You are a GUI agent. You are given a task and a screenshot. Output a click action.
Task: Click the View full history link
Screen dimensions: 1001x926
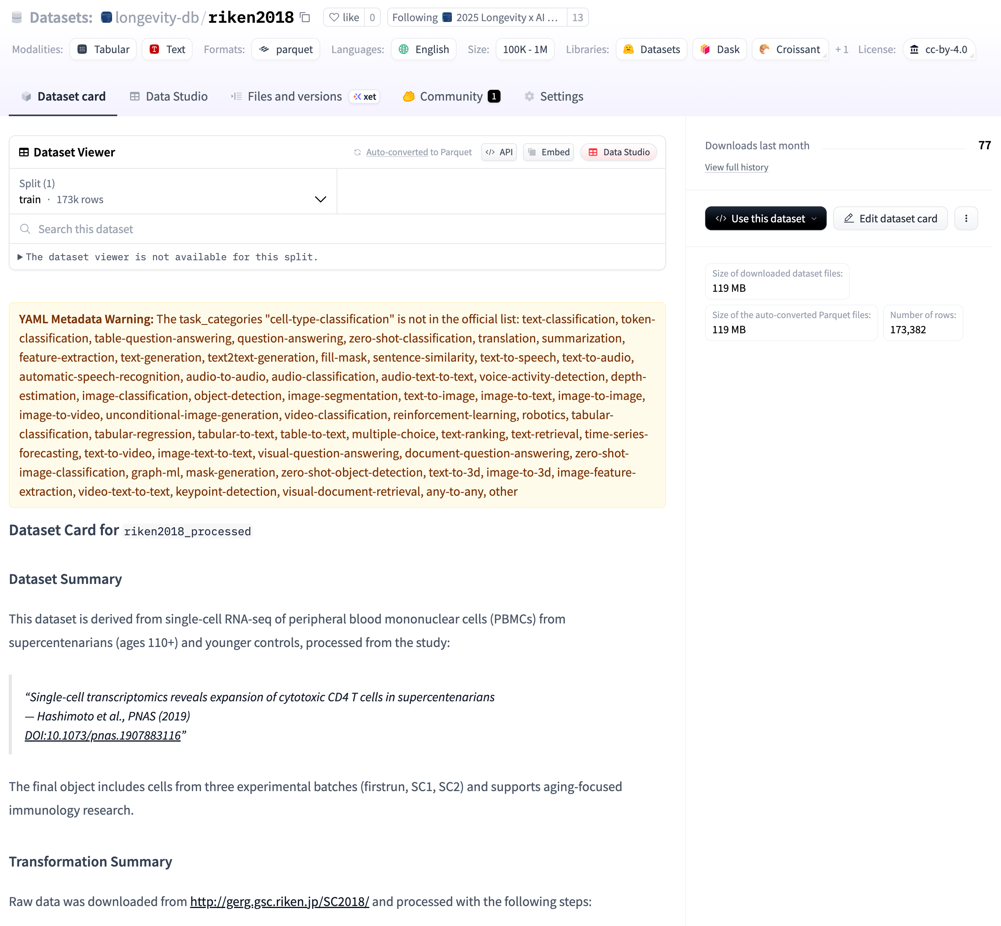[x=736, y=167]
